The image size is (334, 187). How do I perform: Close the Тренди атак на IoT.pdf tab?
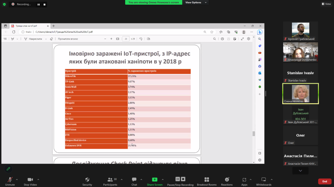(48, 26)
